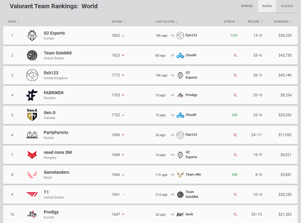Open the T1 team name link
The width and height of the screenshot is (301, 223).
[46, 192]
